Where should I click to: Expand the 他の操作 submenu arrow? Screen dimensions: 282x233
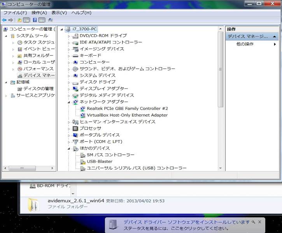pos(275,44)
